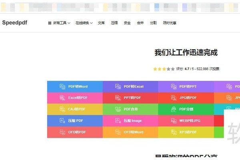Click the PDF转Excel tile icon
Screen dimensions: 240x160
118,86
